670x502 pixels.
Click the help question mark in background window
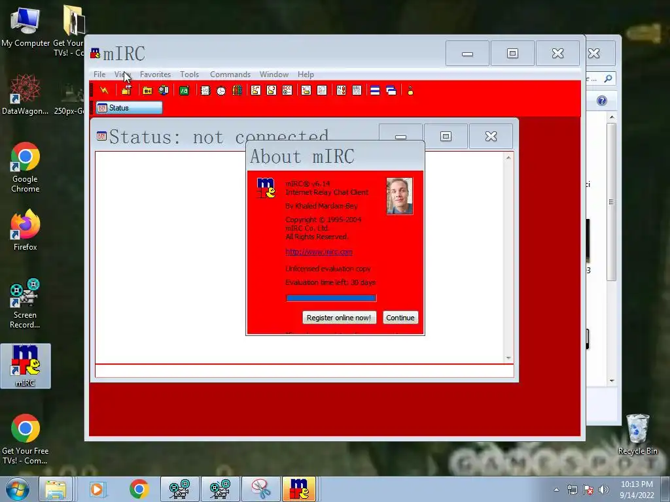point(602,101)
